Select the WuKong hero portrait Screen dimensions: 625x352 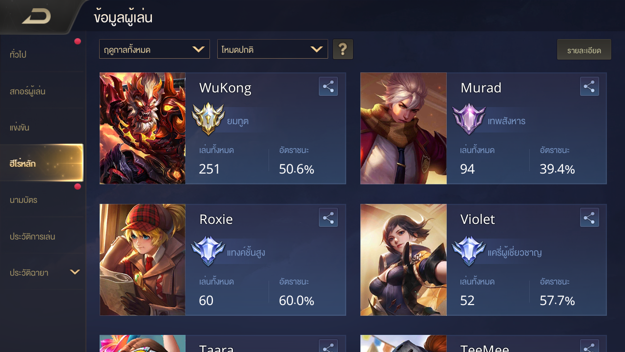click(143, 129)
